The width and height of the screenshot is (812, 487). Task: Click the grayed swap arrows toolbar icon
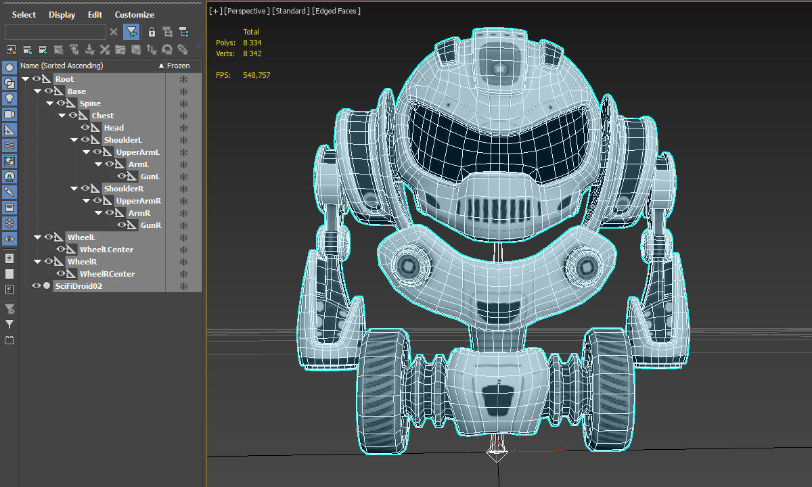point(152,49)
